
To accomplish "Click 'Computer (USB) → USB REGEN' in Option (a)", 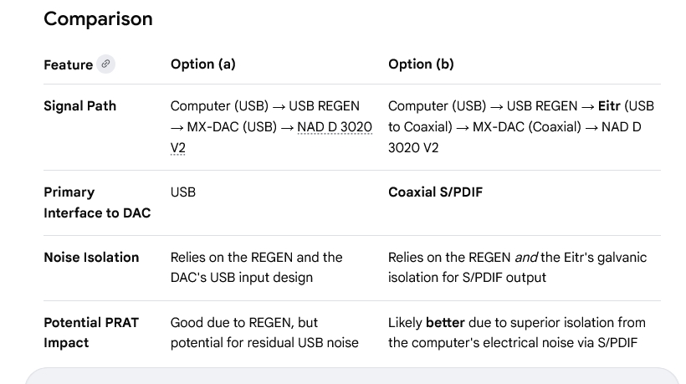I will pos(264,106).
